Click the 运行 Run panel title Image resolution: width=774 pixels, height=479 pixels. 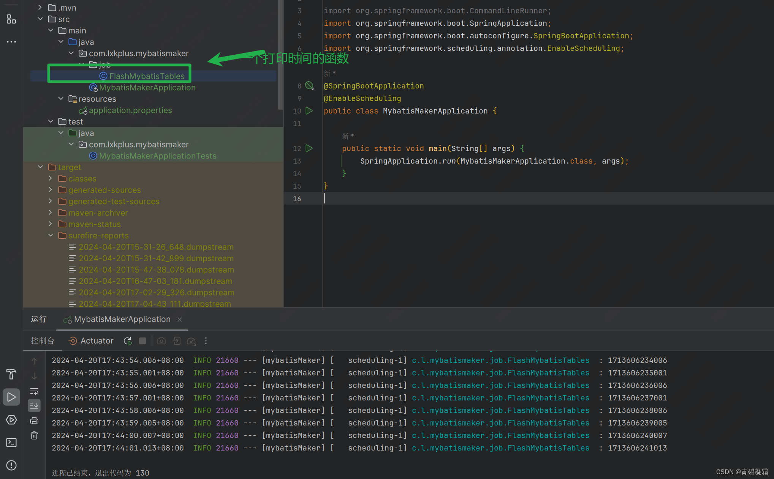point(39,319)
